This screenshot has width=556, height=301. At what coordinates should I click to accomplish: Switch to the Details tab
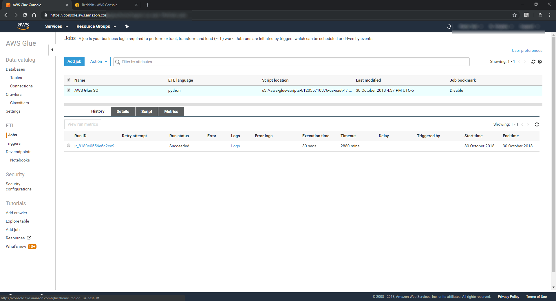123,112
